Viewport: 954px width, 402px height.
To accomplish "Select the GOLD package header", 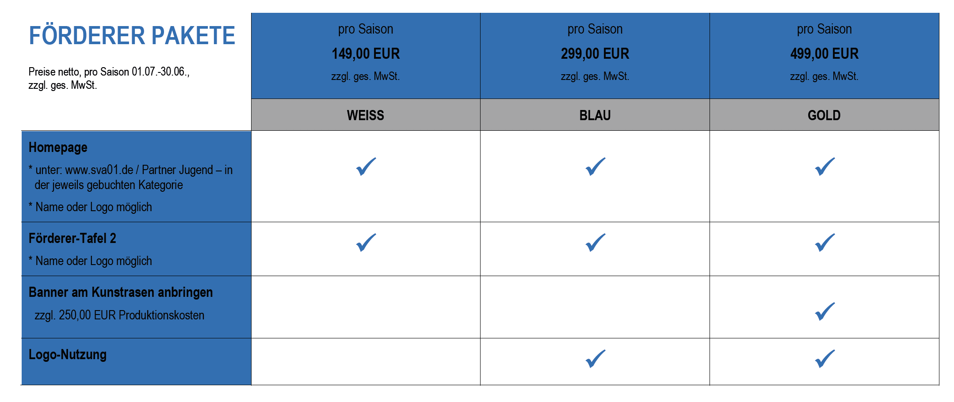I will point(824,115).
